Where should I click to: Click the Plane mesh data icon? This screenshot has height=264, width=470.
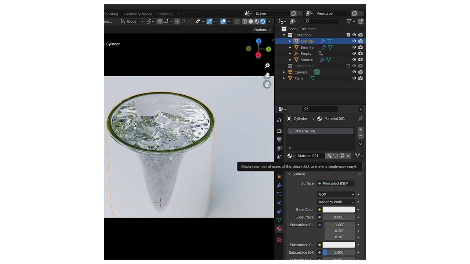[313, 78]
